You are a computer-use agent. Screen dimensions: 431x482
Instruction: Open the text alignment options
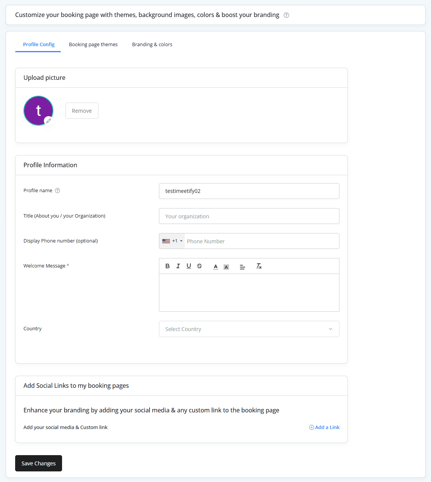click(x=243, y=266)
